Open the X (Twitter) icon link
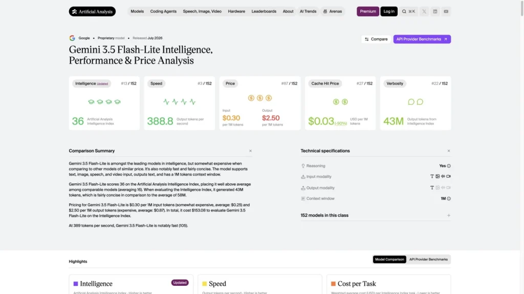Image resolution: width=524 pixels, height=294 pixels. coord(424,11)
